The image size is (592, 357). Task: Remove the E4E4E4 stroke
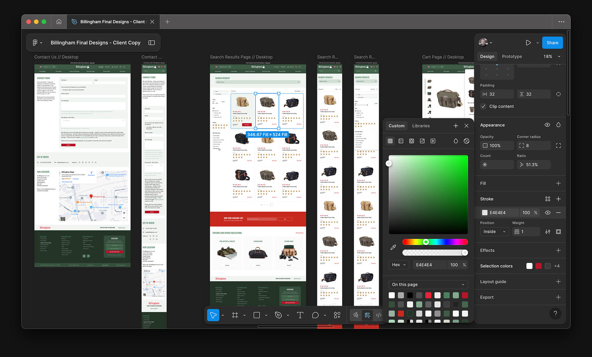click(558, 213)
